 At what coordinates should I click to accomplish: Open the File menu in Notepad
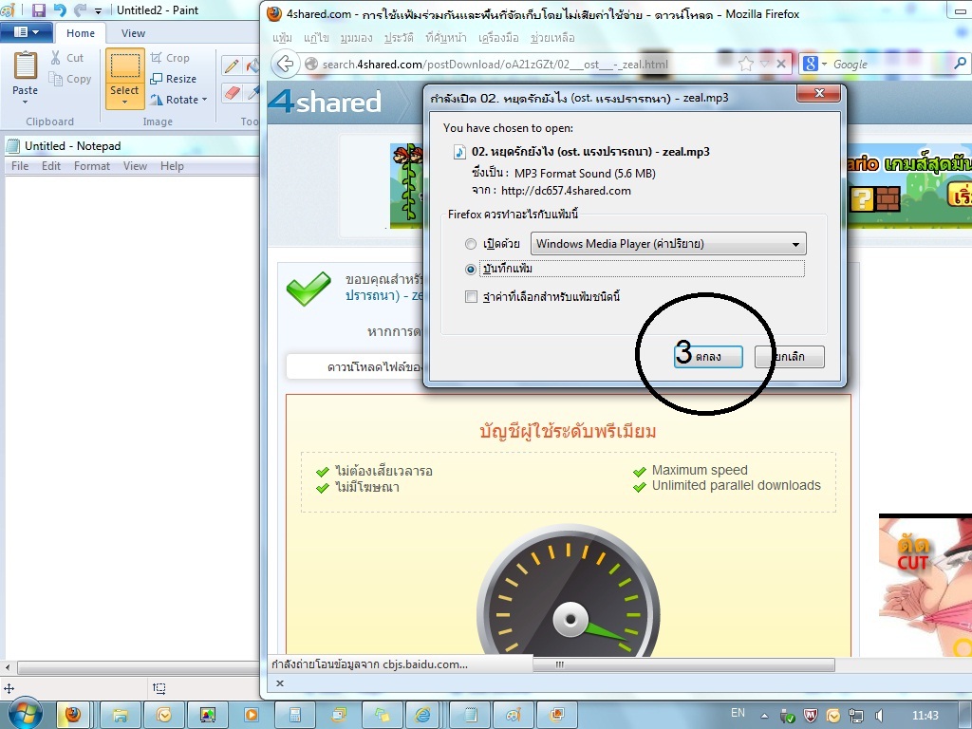coord(20,166)
